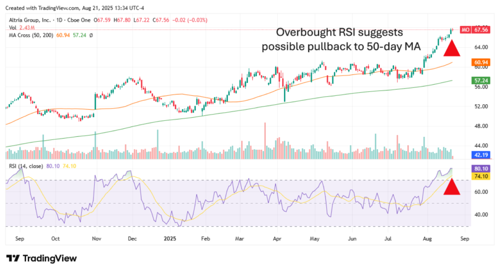Click the Nov date label

pyautogui.click(x=96, y=239)
